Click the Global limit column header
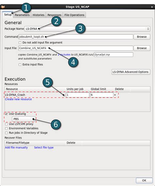The width and height of the screenshot is (155, 186). (102, 89)
